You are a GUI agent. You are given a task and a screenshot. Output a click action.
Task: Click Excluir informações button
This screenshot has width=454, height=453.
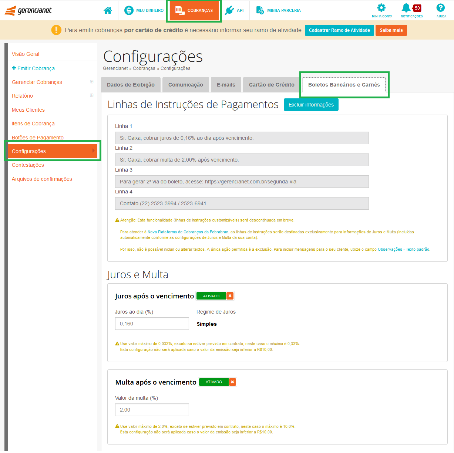click(x=311, y=105)
